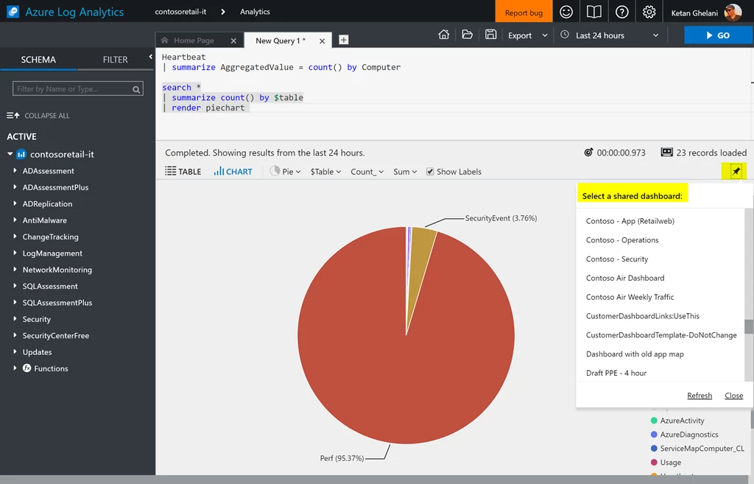The height and width of the screenshot is (484, 754).
Task: Expand the Updates node
Action: pos(15,351)
